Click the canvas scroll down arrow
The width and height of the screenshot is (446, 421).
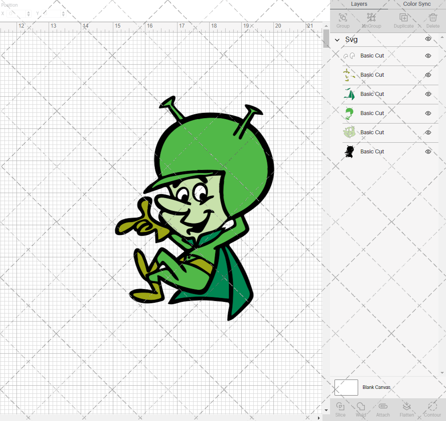(x=326, y=410)
